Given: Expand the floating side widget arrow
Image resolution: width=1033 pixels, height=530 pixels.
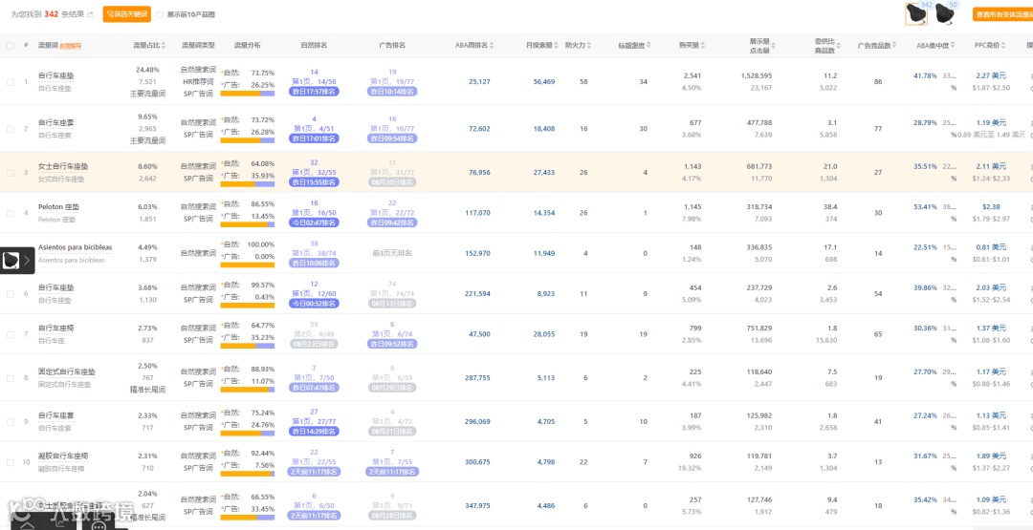Looking at the screenshot, I should (x=27, y=261).
